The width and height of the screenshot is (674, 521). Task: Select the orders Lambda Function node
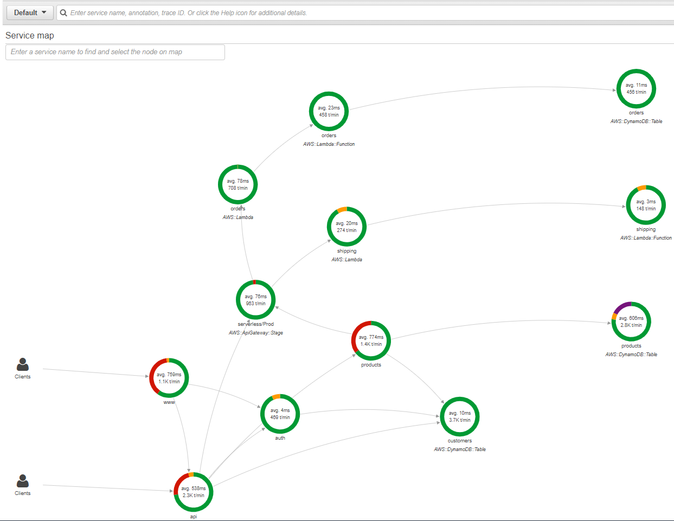coord(329,111)
